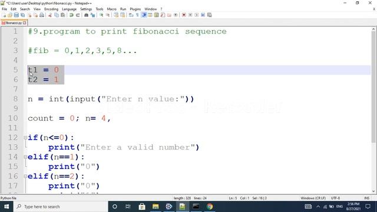Screen dimensions: 377x212
Task: Click the Save file toolbar icon
Action: pos(16,15)
